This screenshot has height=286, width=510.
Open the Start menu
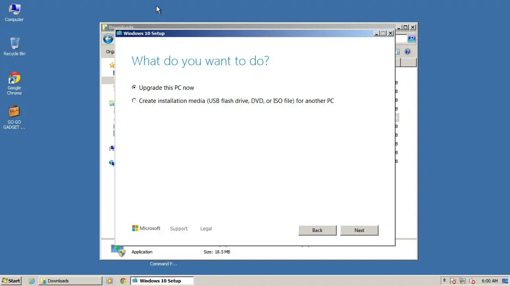[11, 281]
